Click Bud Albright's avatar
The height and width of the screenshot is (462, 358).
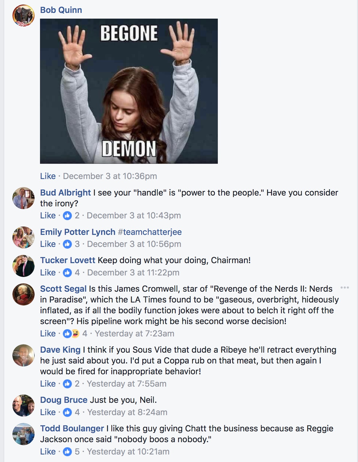tap(23, 198)
